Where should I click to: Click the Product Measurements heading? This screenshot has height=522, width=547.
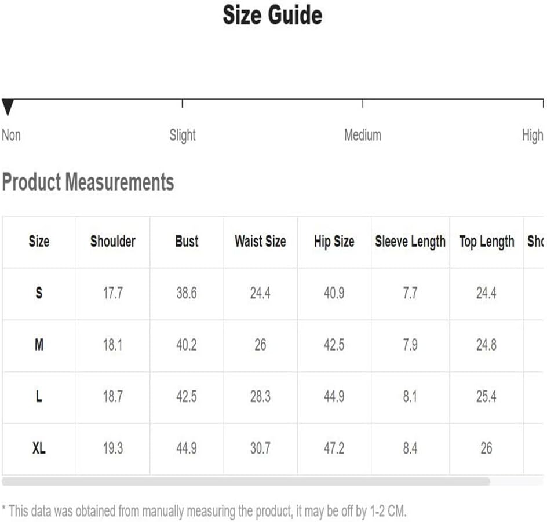tap(88, 182)
